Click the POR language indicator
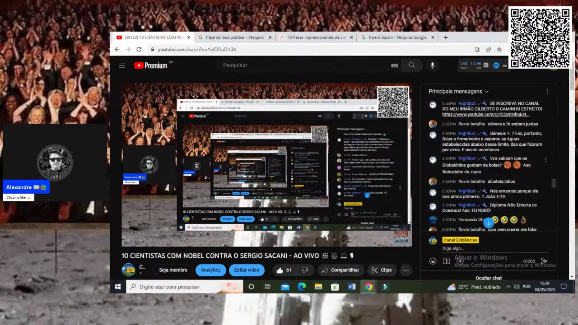The height and width of the screenshot is (325, 578). coord(527,287)
